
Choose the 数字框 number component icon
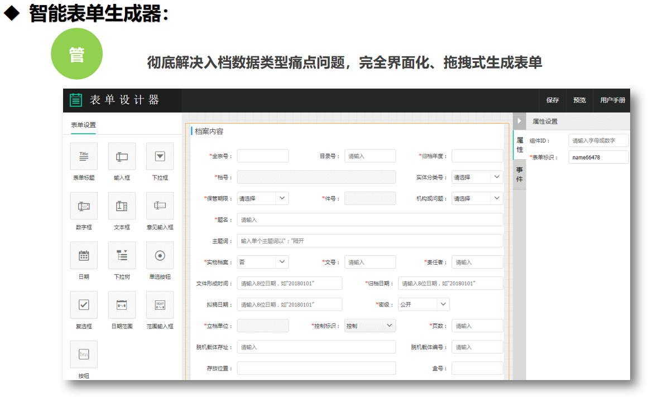[84, 206]
